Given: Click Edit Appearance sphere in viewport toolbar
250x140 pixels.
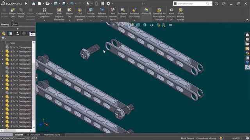Looking at the screenshot, I should coord(158,25).
